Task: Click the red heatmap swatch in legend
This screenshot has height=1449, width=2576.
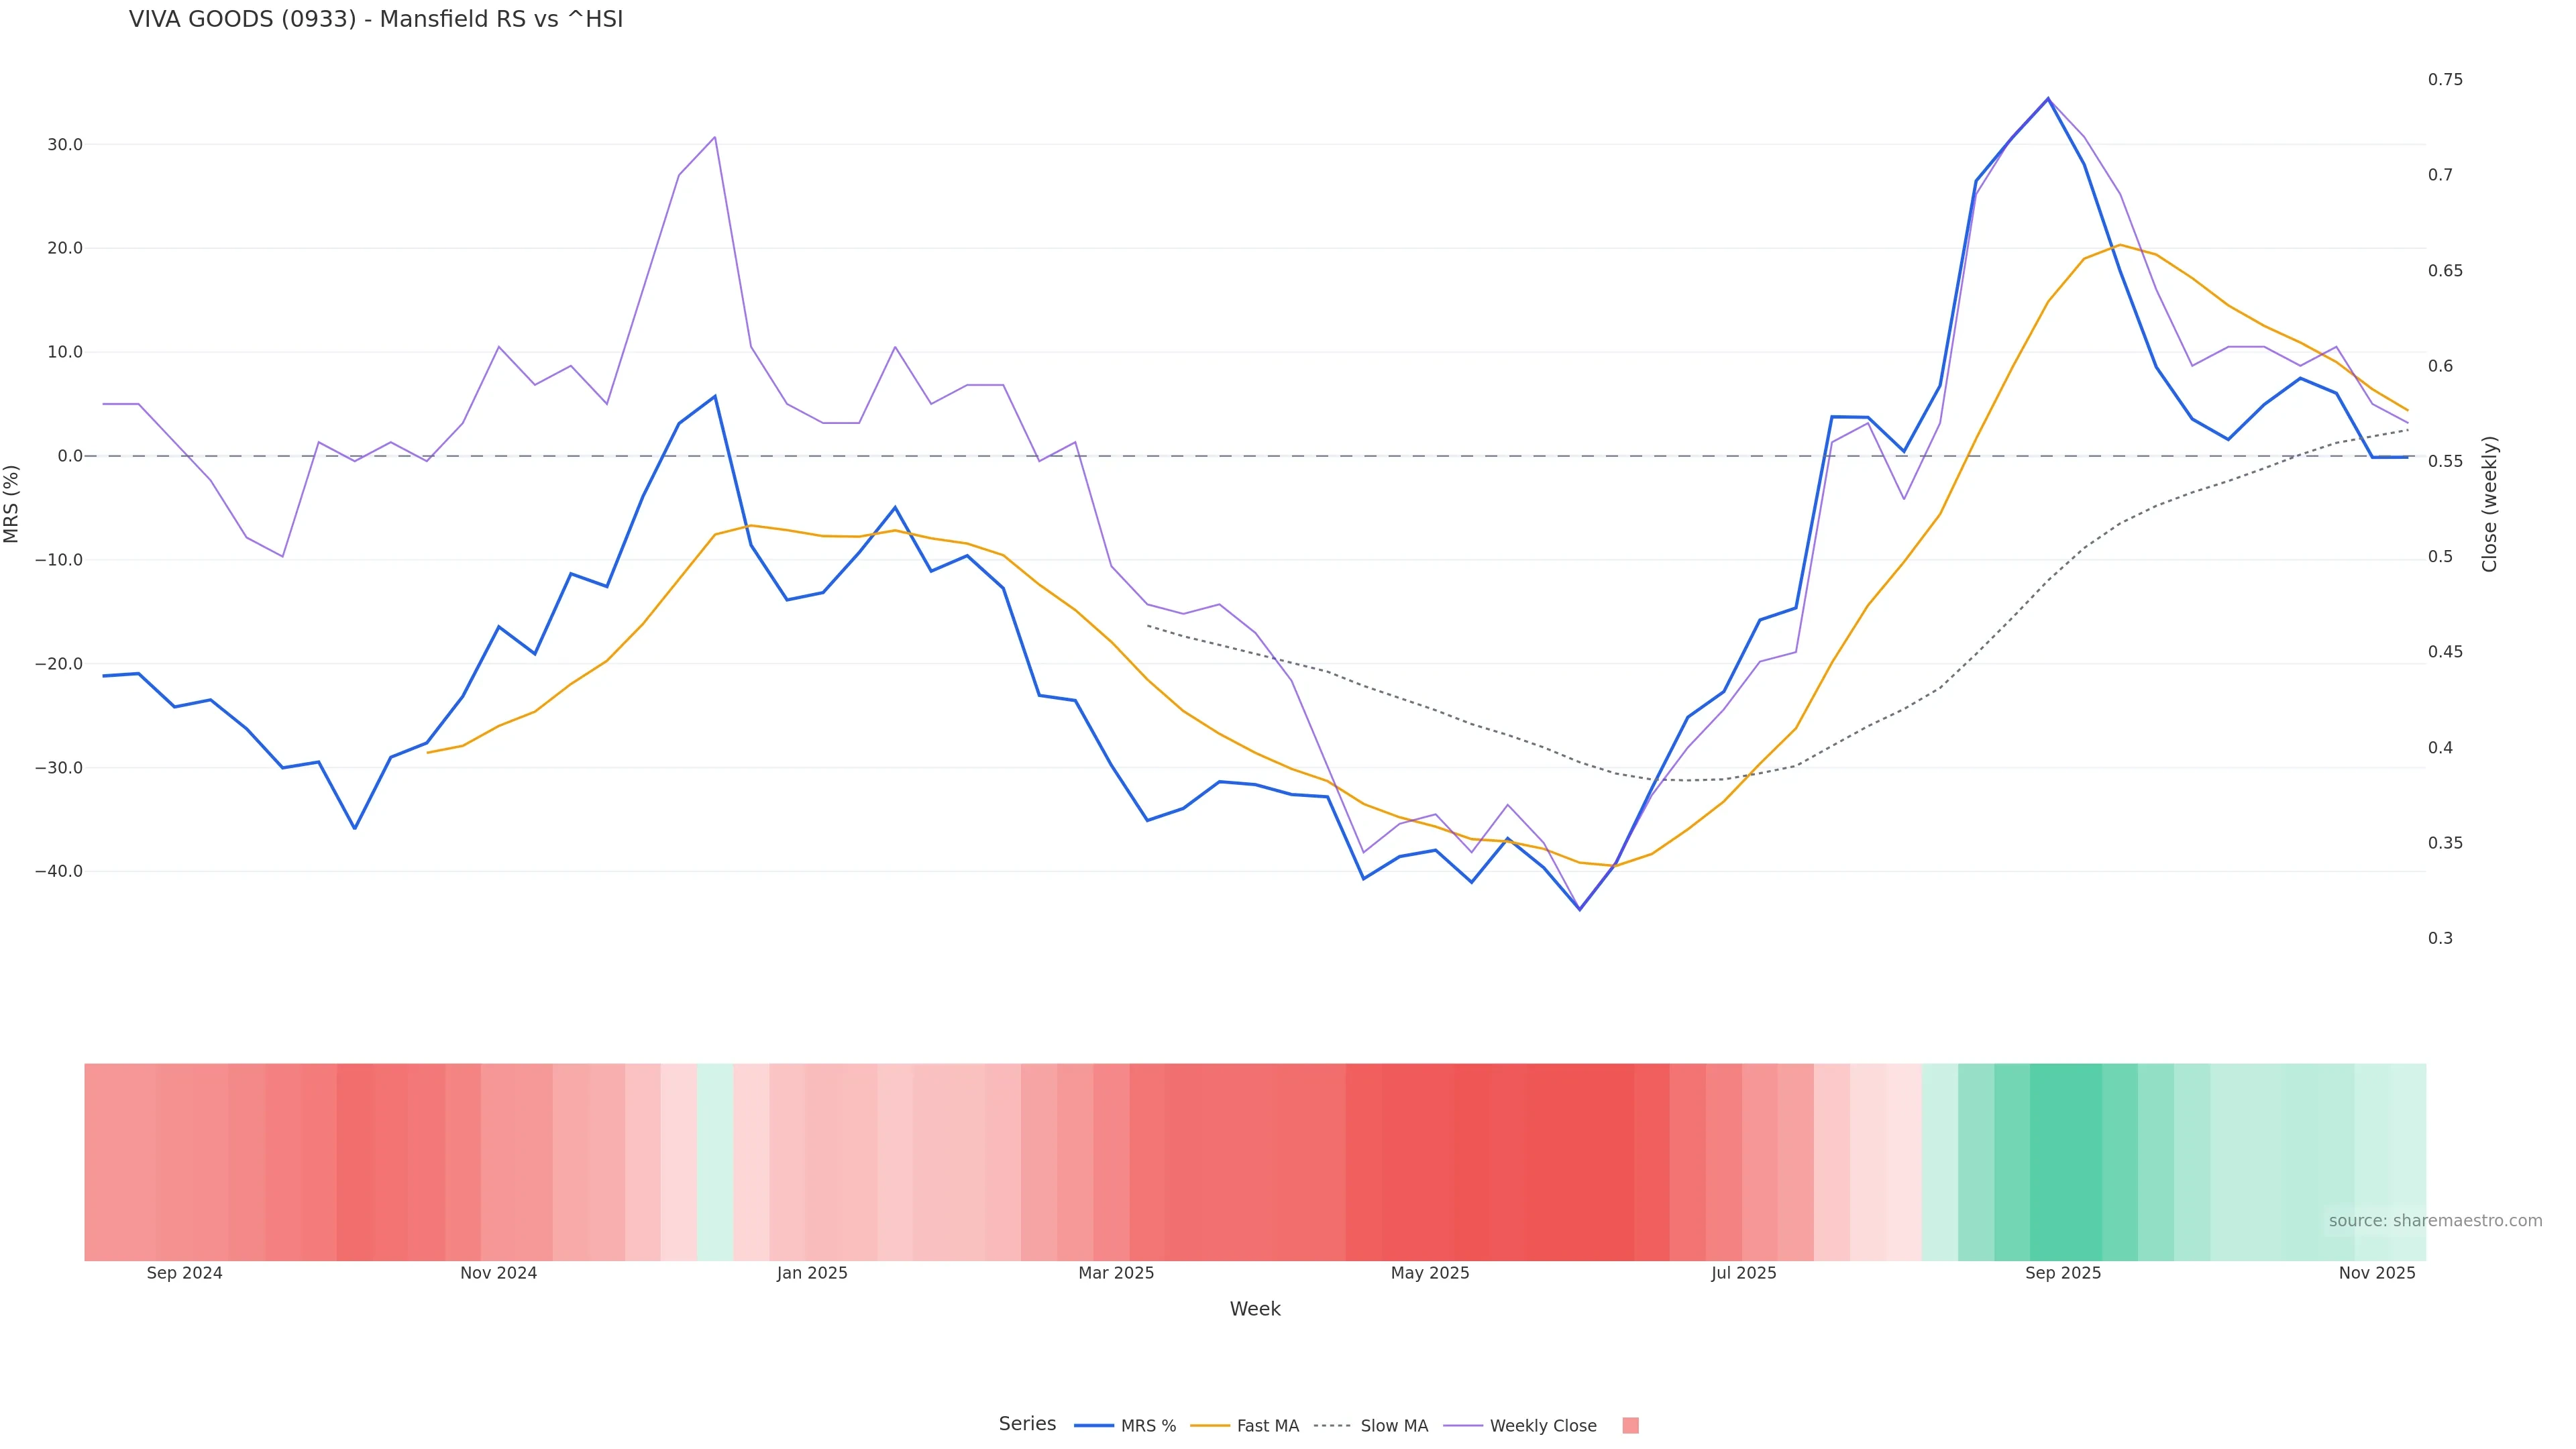Action: click(x=1630, y=1426)
